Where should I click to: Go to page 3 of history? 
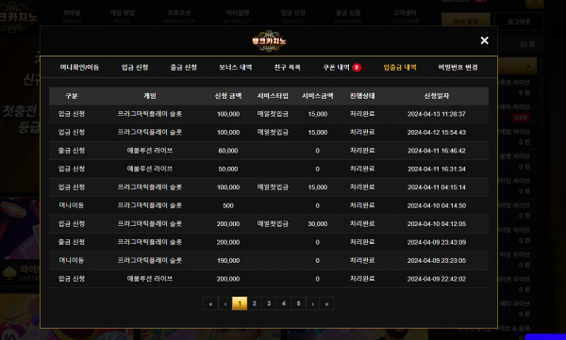(x=269, y=303)
